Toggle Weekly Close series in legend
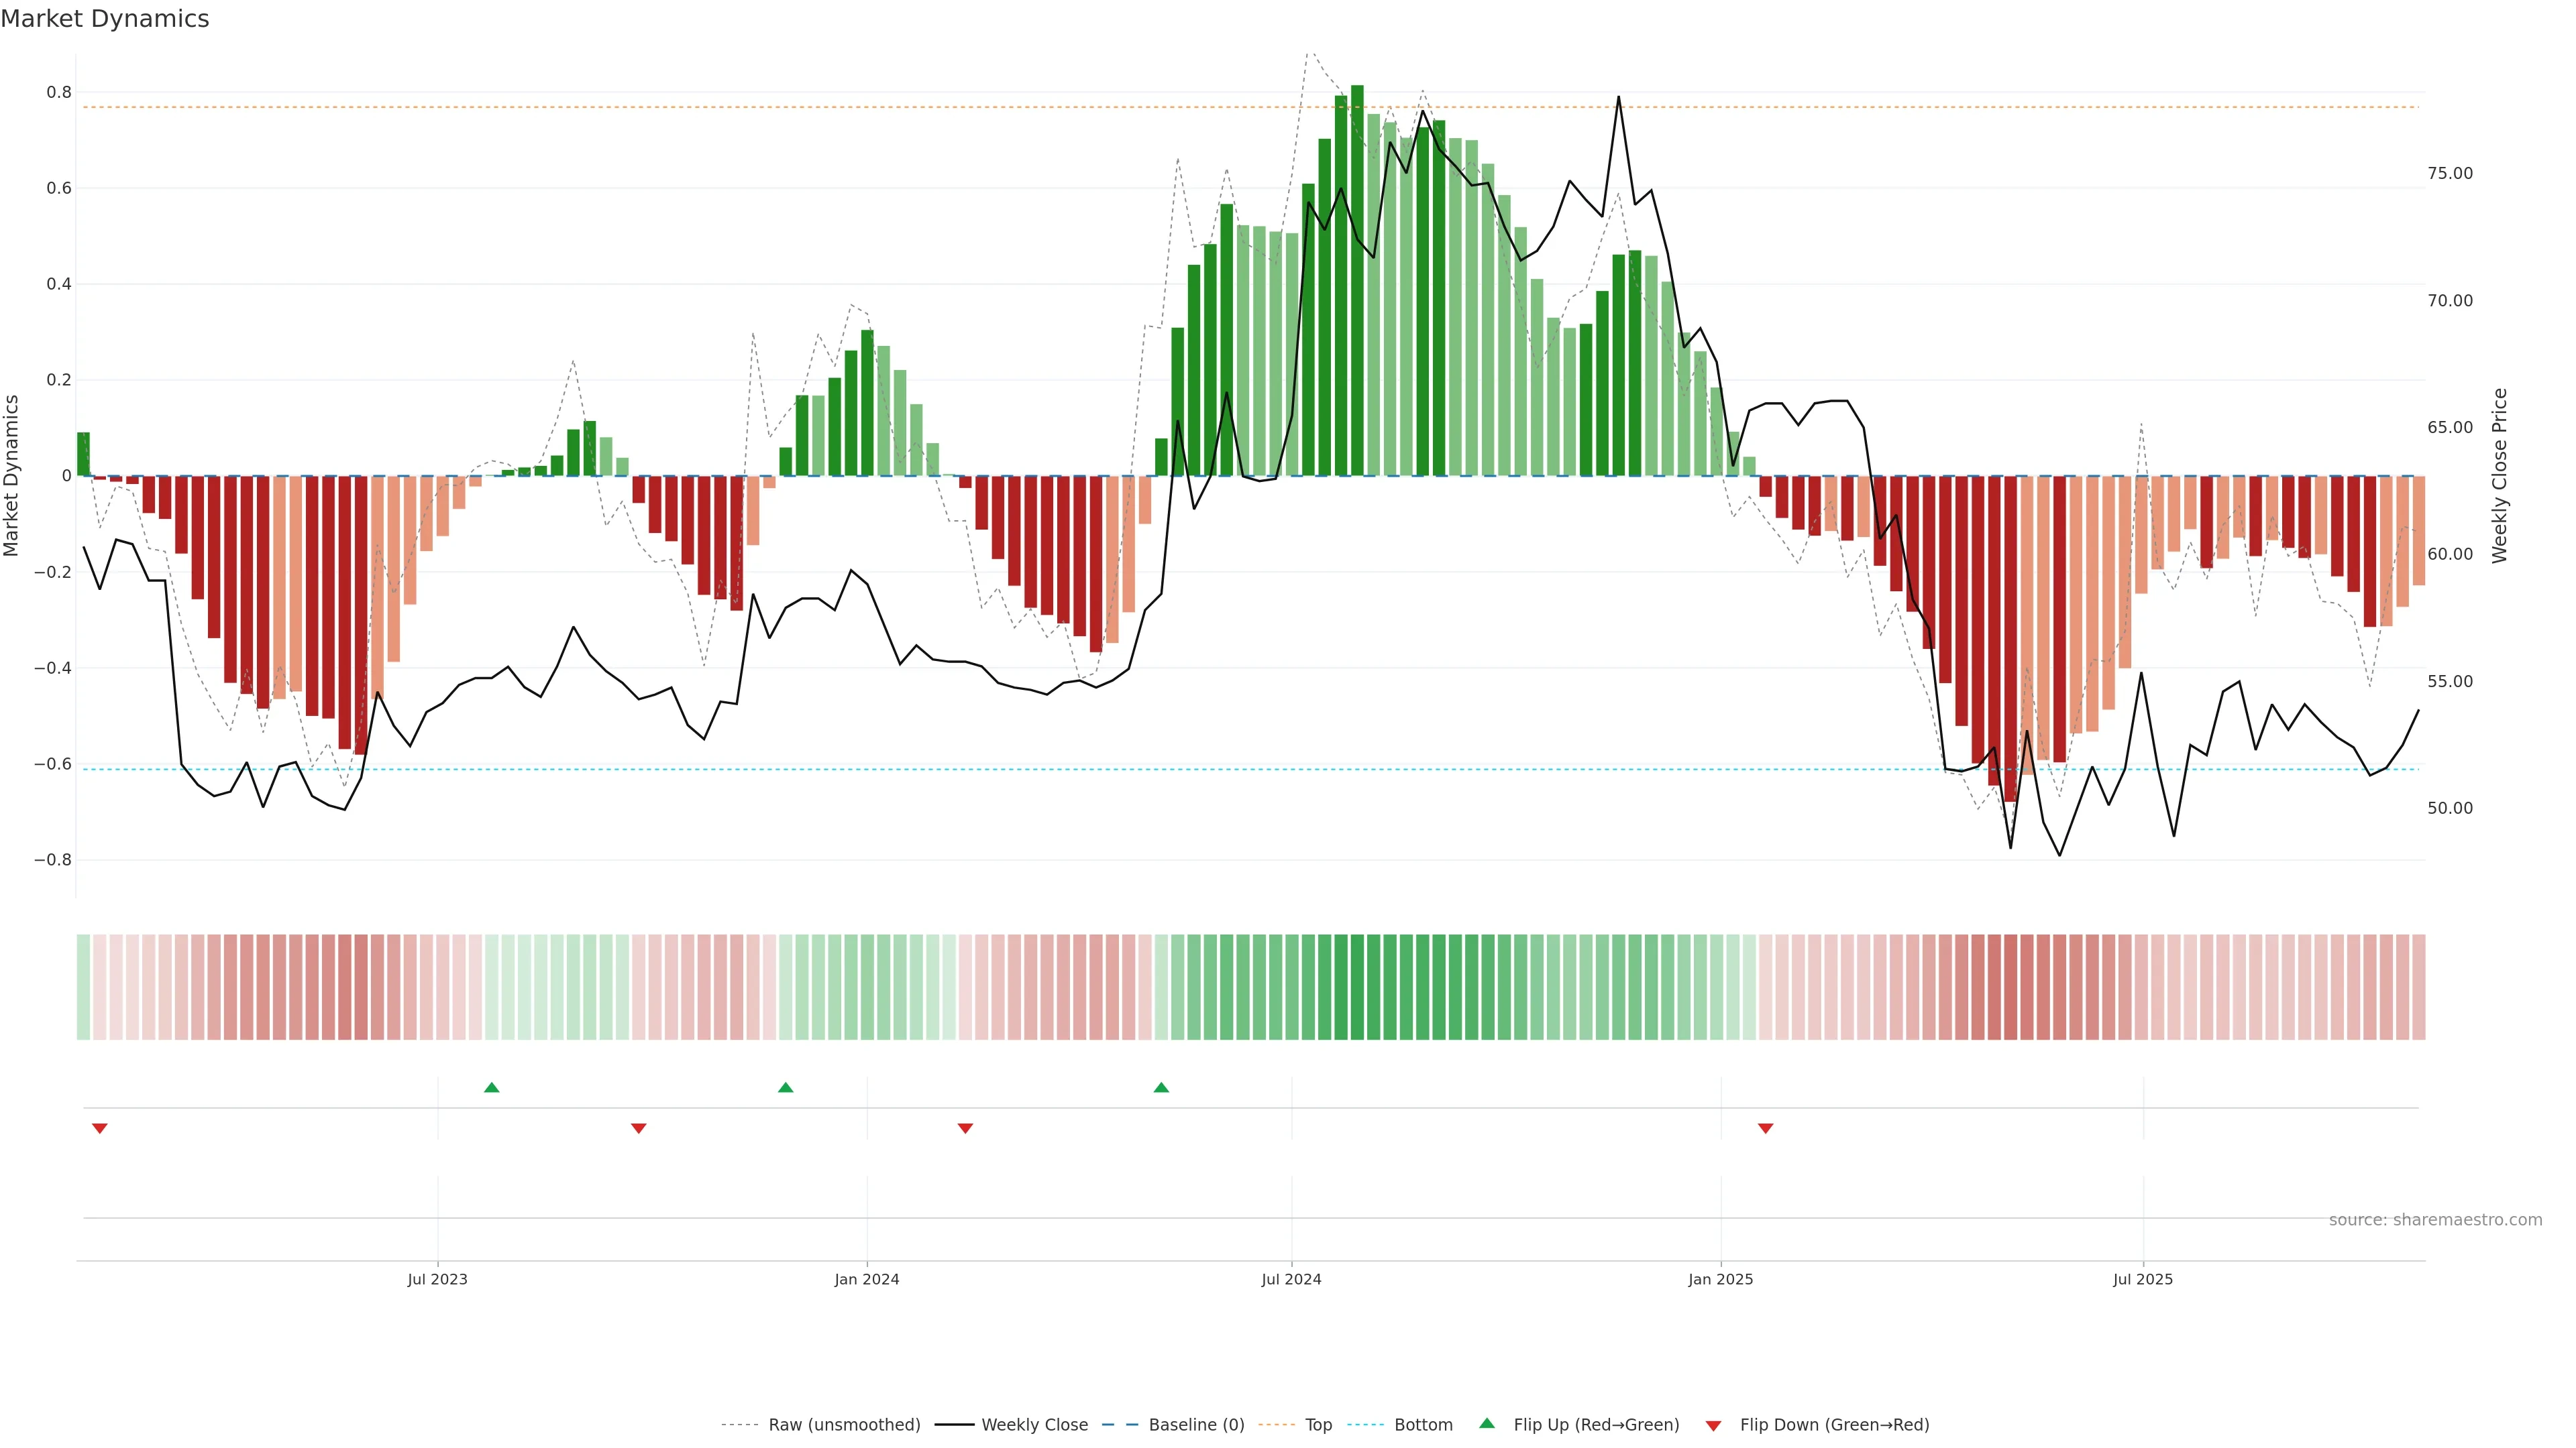Viewport: 2576px width, 1448px height. tap(1034, 1425)
